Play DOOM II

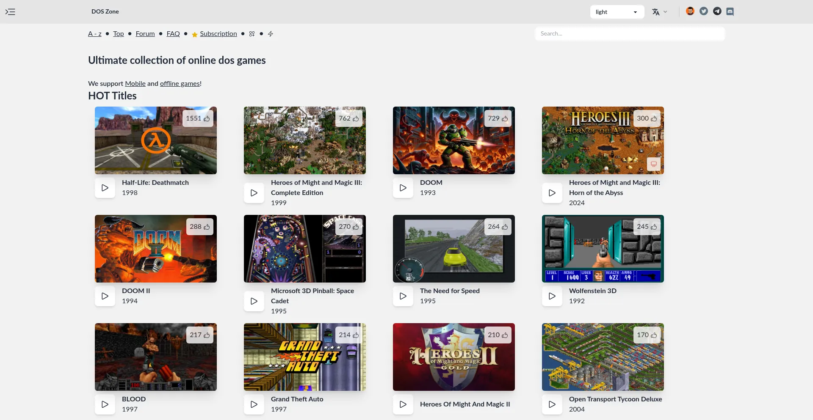tap(105, 296)
